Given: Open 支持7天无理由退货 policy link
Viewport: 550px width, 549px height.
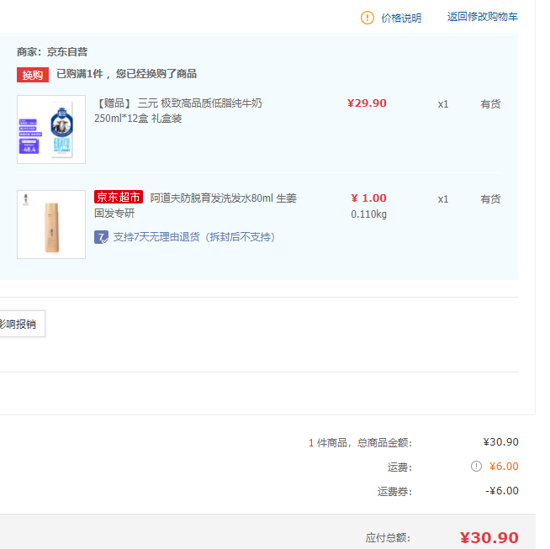Looking at the screenshot, I should 194,237.
